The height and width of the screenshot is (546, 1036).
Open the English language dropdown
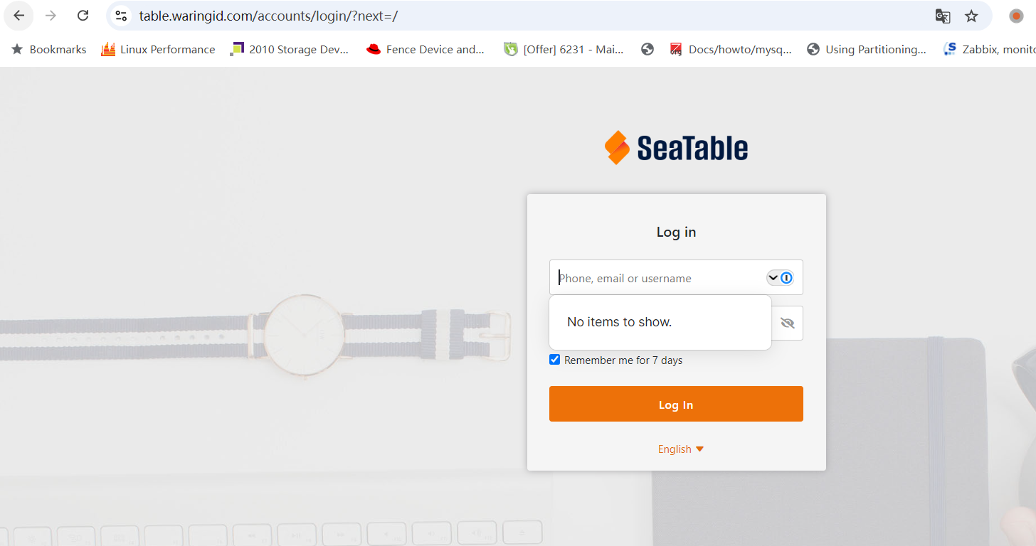point(681,449)
